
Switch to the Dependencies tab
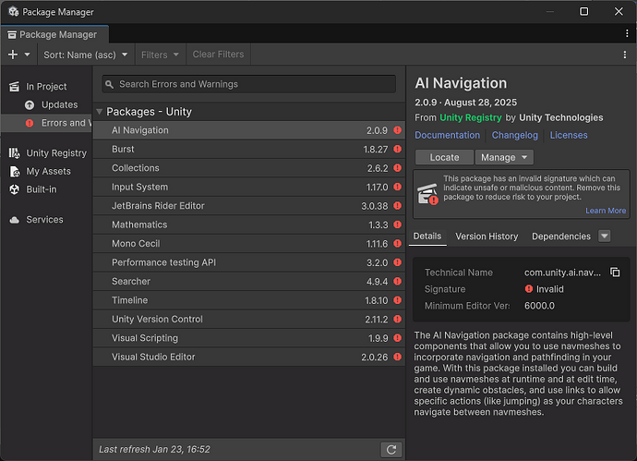coord(560,237)
